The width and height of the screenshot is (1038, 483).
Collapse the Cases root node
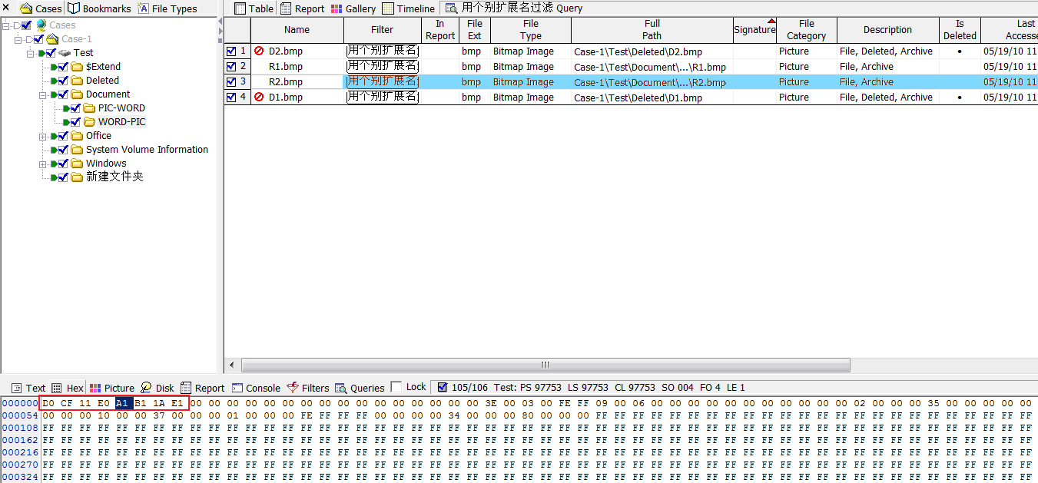click(x=6, y=25)
